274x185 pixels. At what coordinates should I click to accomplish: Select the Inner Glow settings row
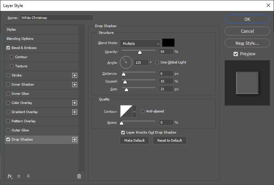coord(42,93)
